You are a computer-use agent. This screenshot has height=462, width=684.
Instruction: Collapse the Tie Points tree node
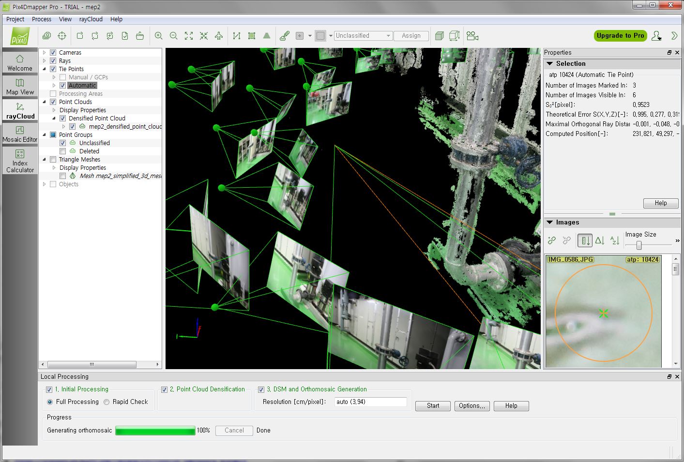(x=45, y=69)
